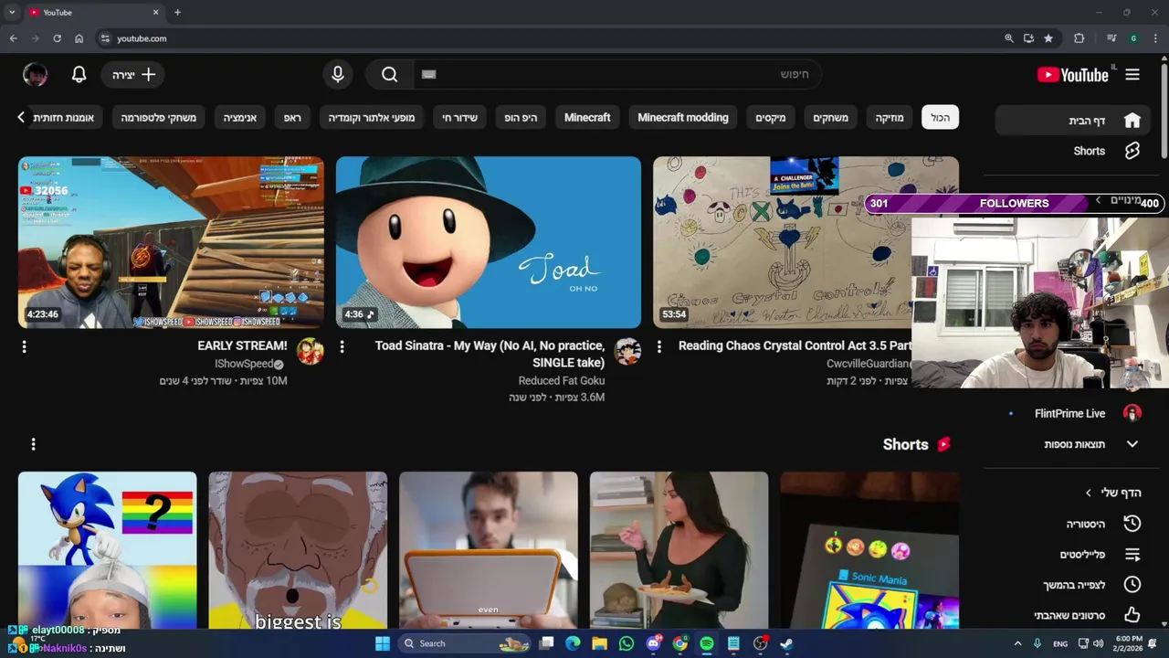This screenshot has width=1169, height=658.
Task: Open more options for the Toad Sinatra video
Action: (342, 346)
